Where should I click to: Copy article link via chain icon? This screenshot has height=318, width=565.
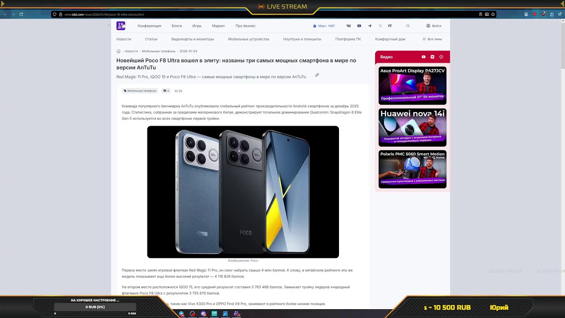pyautogui.click(x=317, y=75)
